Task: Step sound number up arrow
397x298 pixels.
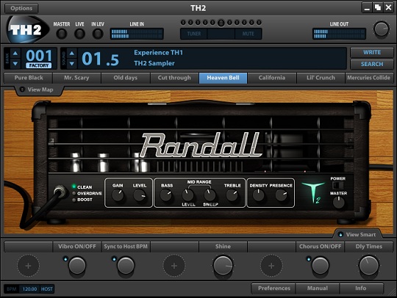Action: click(72, 54)
